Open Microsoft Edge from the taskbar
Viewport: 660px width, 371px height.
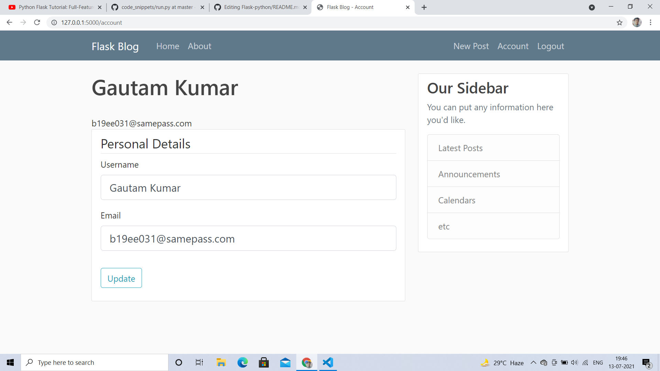pyautogui.click(x=243, y=362)
